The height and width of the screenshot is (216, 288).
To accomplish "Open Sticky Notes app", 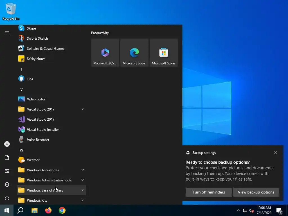I will [x=51, y=58].
